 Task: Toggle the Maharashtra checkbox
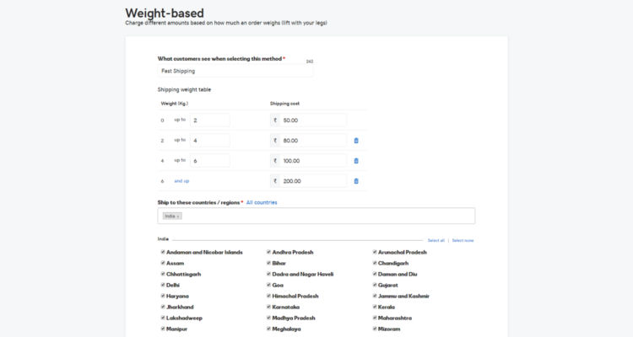point(375,318)
